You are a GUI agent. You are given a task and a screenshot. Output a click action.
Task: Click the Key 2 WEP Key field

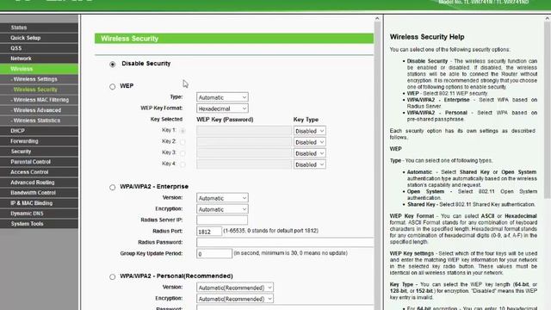tap(244, 142)
